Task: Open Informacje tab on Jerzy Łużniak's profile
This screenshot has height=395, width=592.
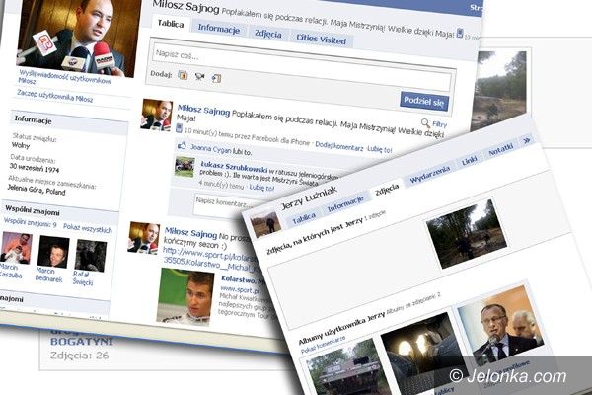Action: tap(345, 204)
